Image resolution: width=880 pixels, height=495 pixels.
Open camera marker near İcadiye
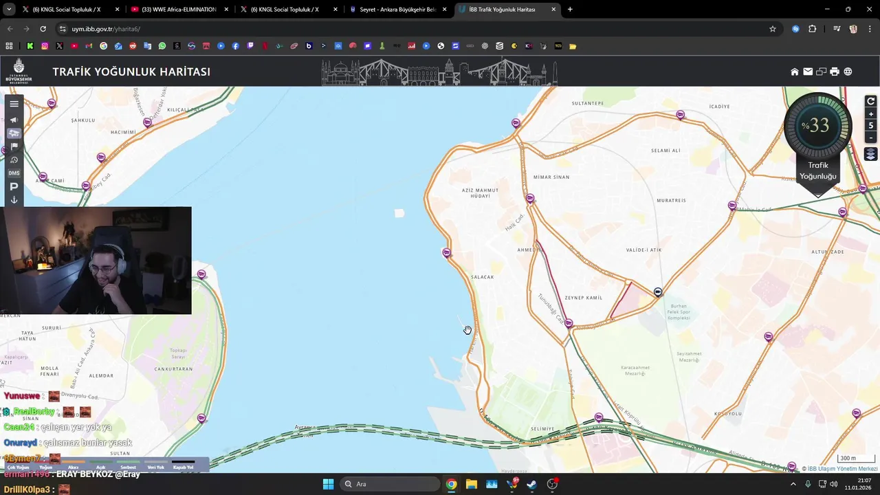pos(681,115)
